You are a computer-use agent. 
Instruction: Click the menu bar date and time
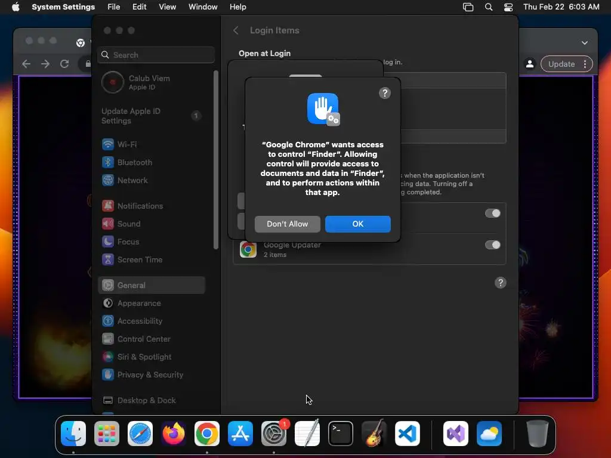pyautogui.click(x=561, y=7)
